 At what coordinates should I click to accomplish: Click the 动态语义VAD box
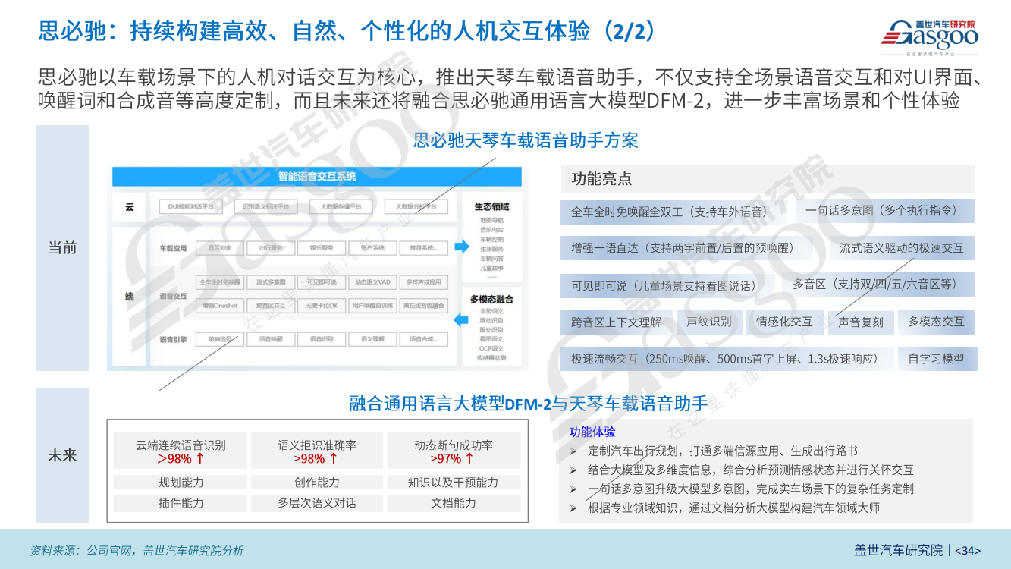(x=372, y=282)
